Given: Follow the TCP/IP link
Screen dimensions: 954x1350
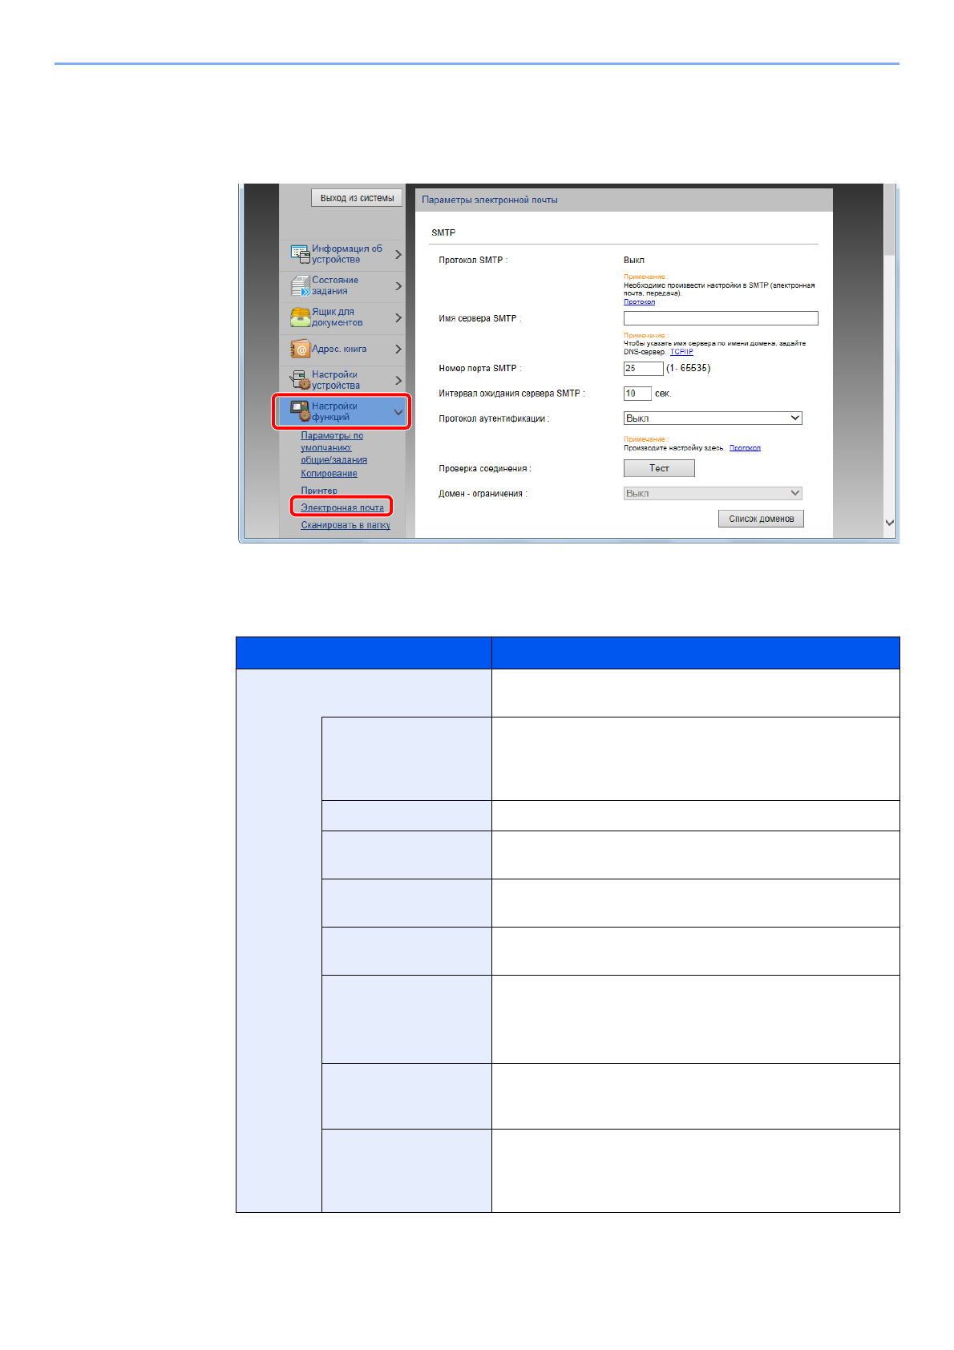Looking at the screenshot, I should click(681, 352).
